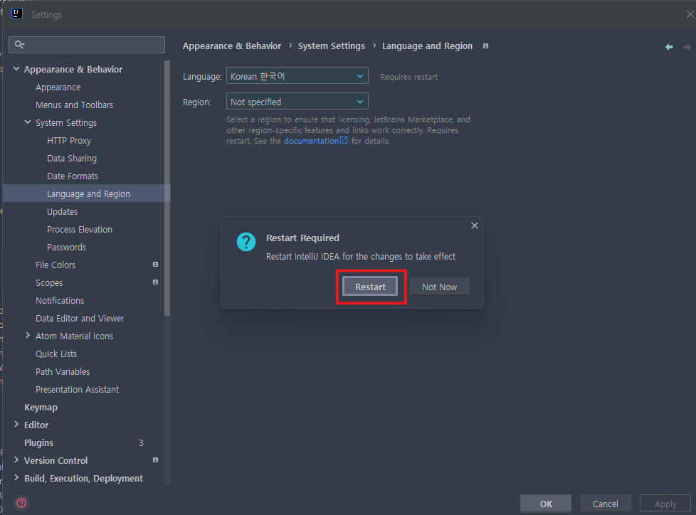Collapse the System Settings subtree
This screenshot has width=696, height=515.
tap(28, 122)
